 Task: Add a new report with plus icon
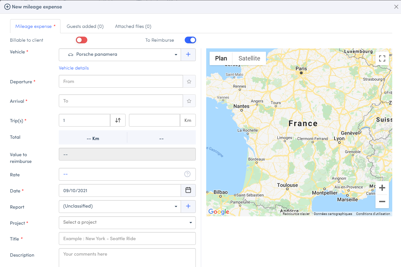(188, 207)
